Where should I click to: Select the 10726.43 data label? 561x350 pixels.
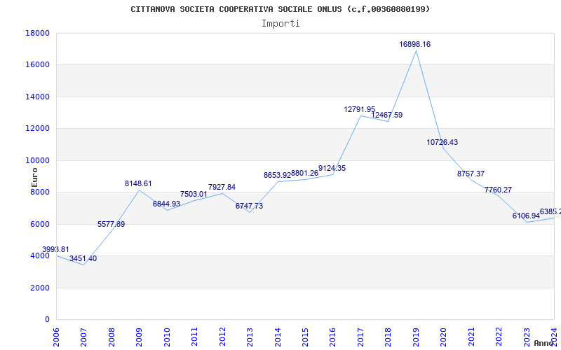click(x=442, y=142)
